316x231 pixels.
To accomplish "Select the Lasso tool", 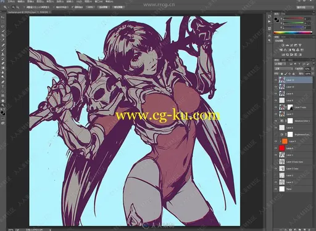I will tap(2, 26).
